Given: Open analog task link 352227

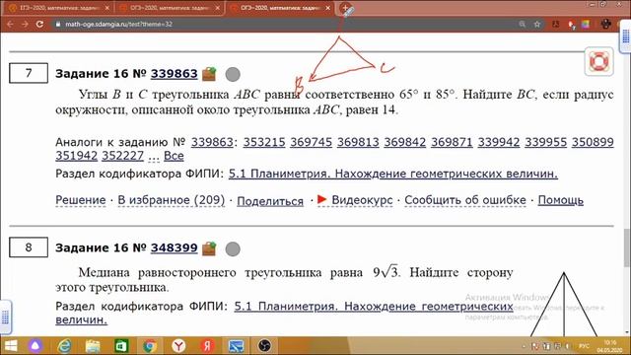Looking at the screenshot, I should (x=122, y=156).
